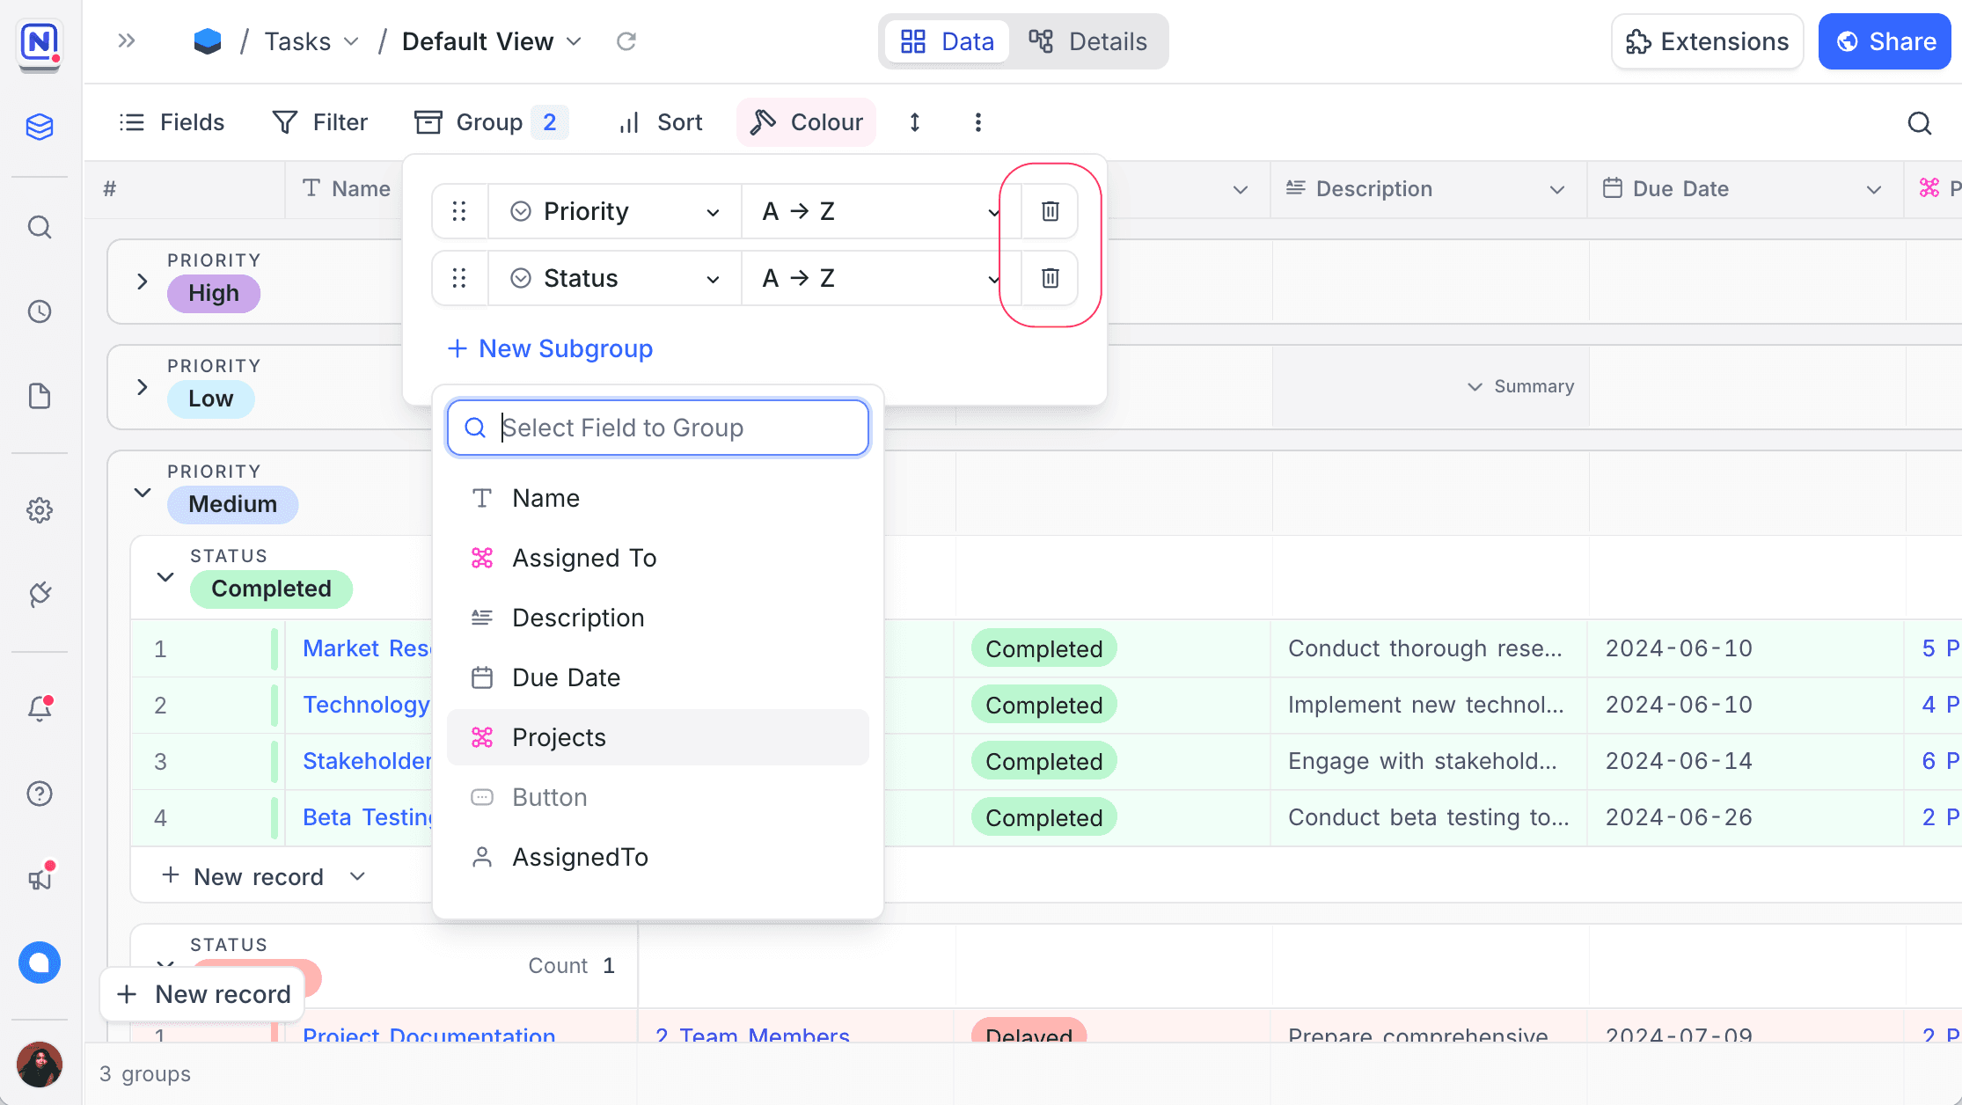Viewport: 1962px width, 1105px height.
Task: Focus the Select Field to Group search box
Action: (669, 428)
